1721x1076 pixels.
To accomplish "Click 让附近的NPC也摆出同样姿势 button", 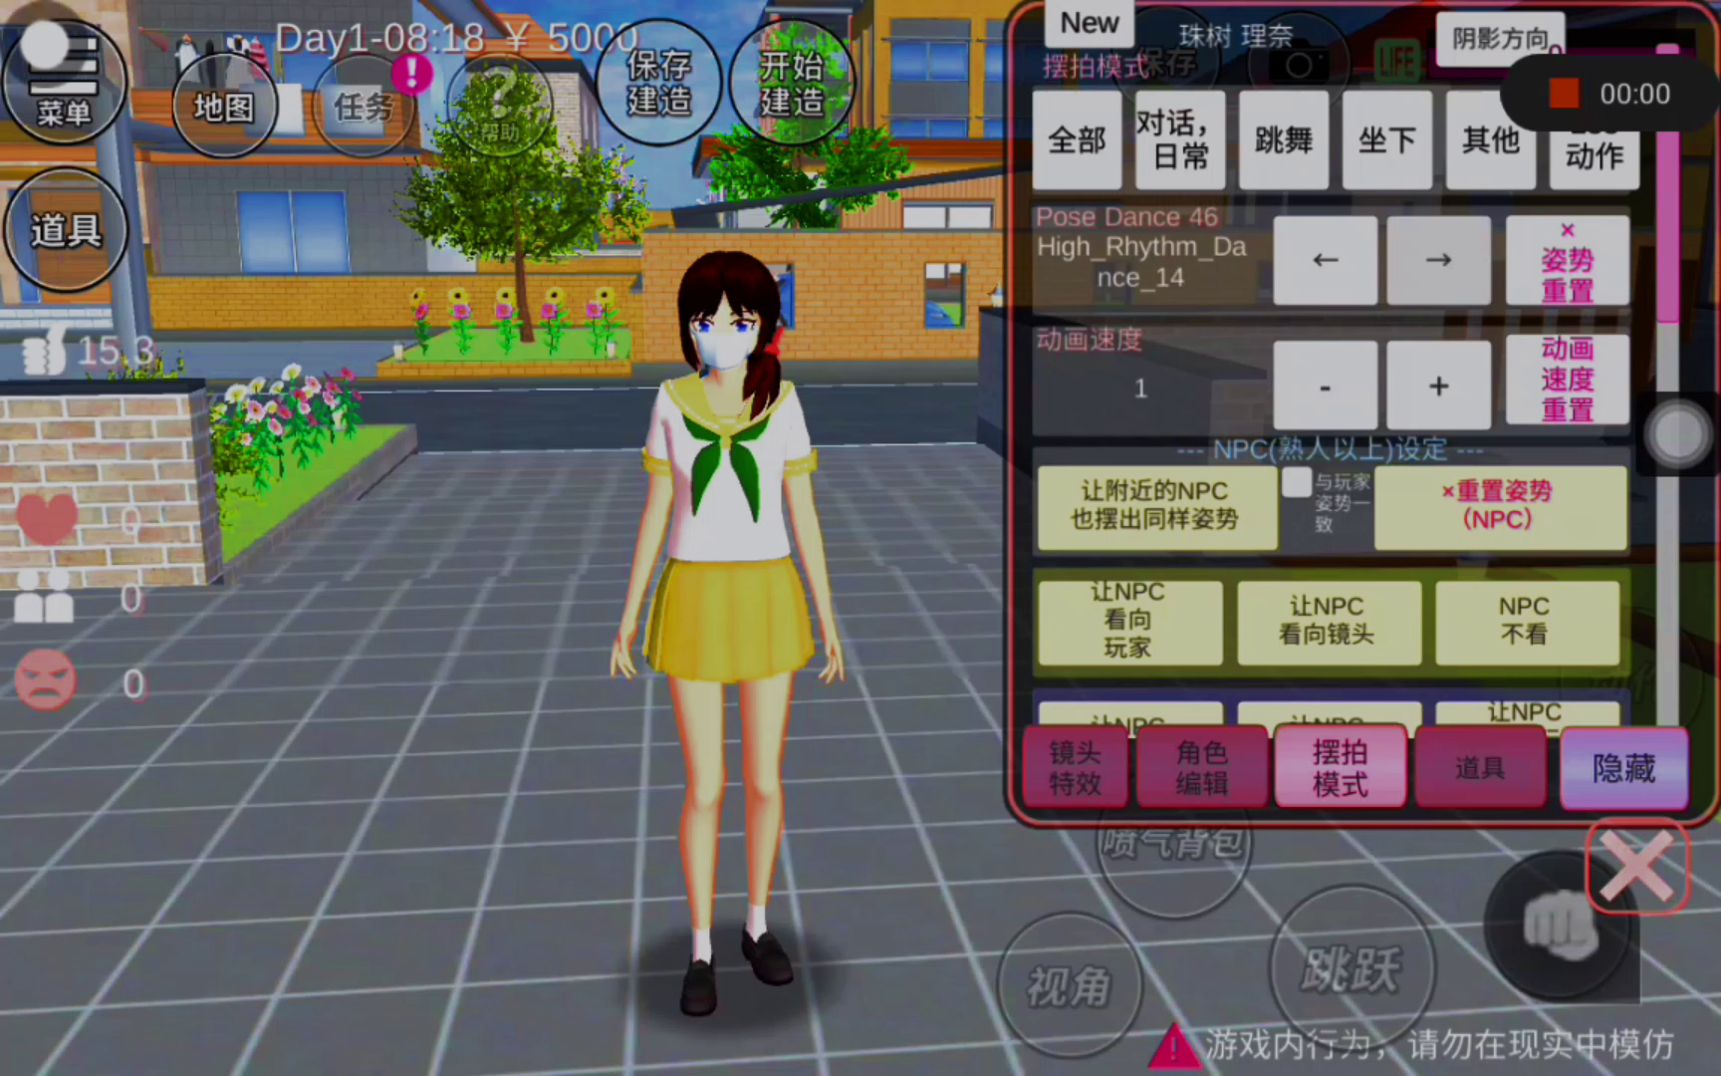I will tap(1155, 506).
